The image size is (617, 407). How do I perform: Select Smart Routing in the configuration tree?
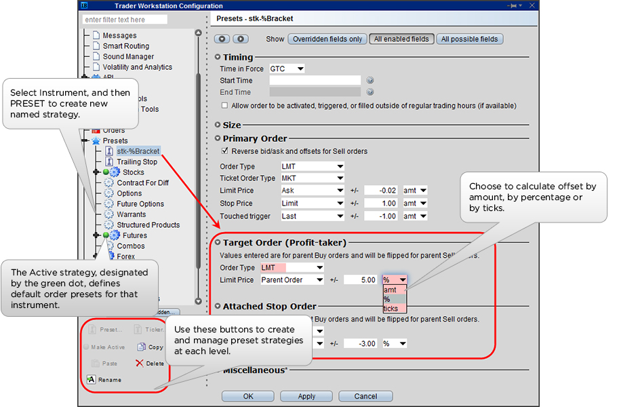pyautogui.click(x=126, y=45)
